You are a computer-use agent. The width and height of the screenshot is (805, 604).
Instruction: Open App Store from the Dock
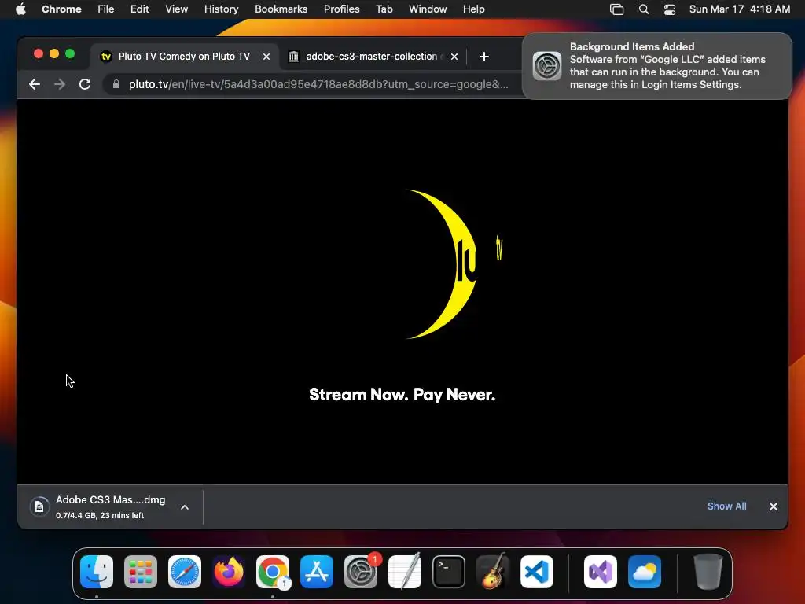click(317, 572)
